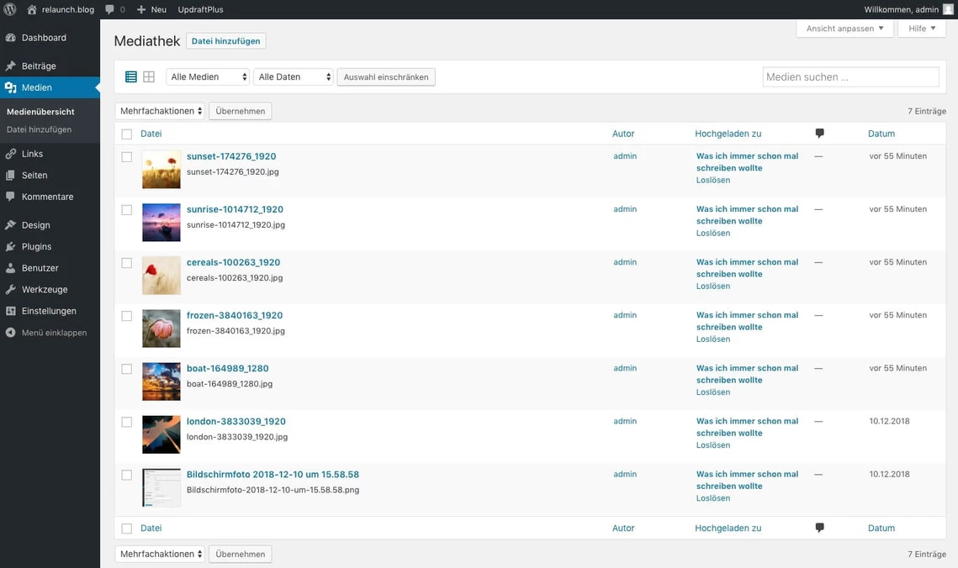Click Loslösen under sunrise-1014712_1920
This screenshot has height=568, width=958.
(712, 233)
